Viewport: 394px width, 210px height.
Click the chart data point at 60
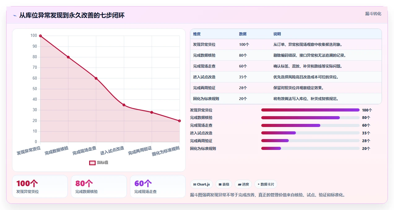[x=96, y=78]
